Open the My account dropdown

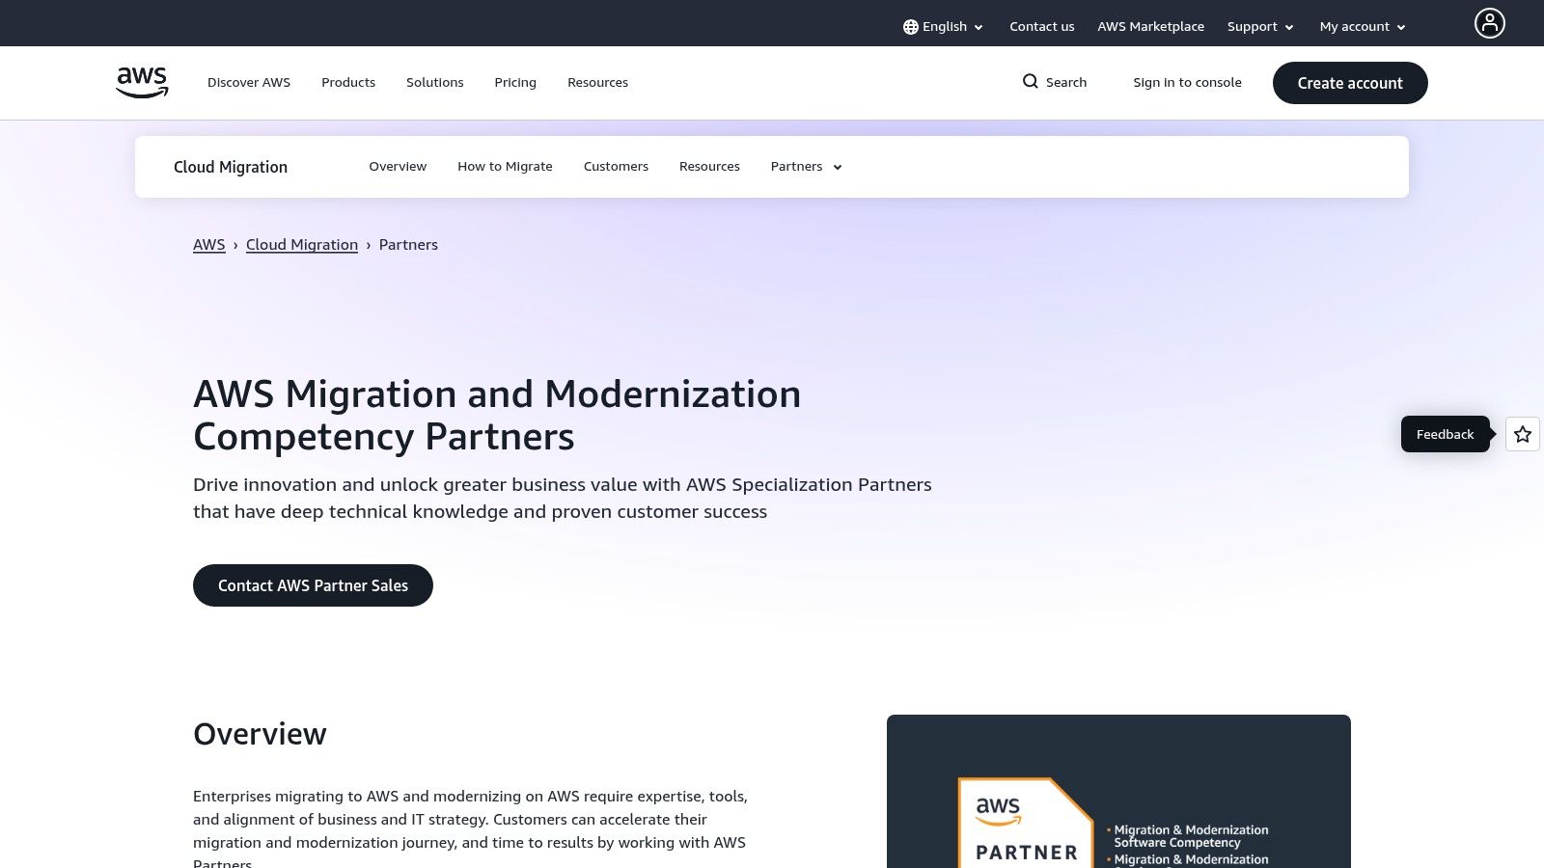click(x=1361, y=26)
